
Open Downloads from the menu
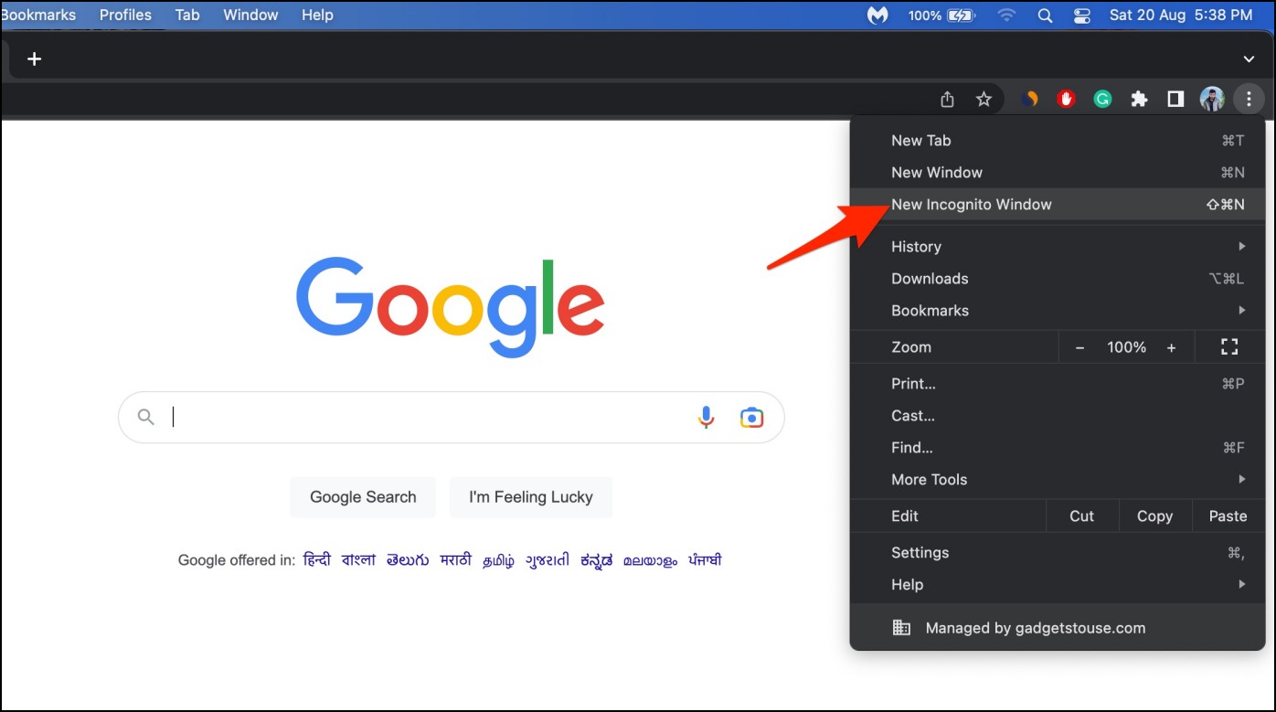[x=1058, y=279]
